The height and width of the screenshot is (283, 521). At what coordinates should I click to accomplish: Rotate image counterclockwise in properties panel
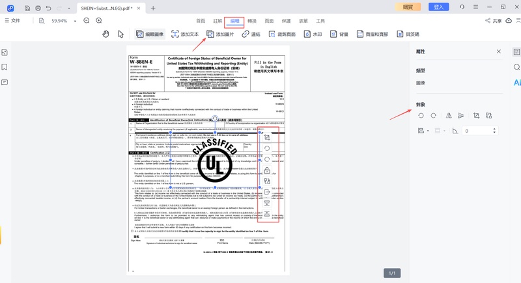pos(421,115)
